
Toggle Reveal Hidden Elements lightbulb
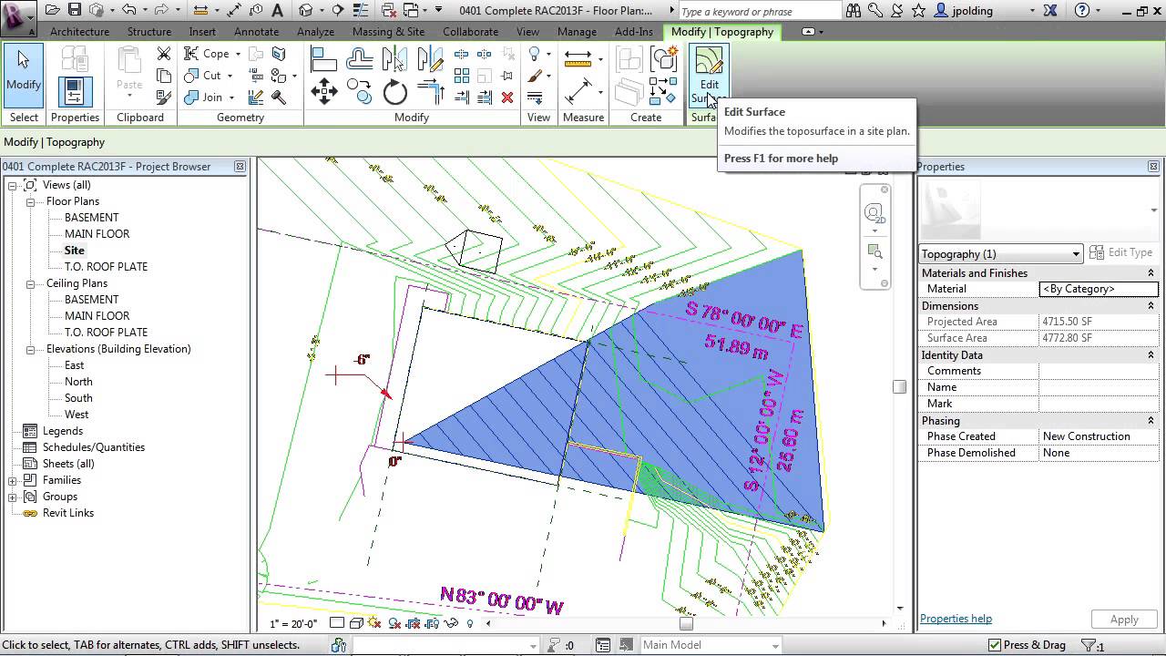pyautogui.click(x=470, y=624)
